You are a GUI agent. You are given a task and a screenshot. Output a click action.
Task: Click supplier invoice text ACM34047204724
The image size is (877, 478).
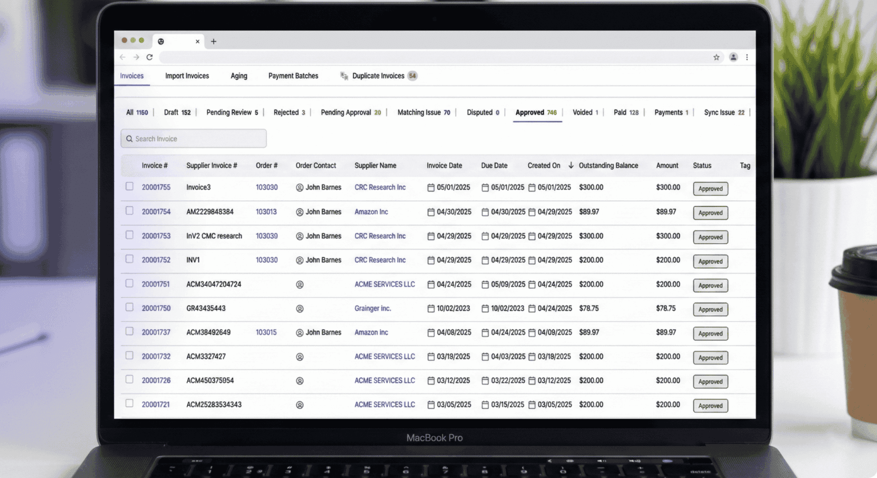pos(214,285)
